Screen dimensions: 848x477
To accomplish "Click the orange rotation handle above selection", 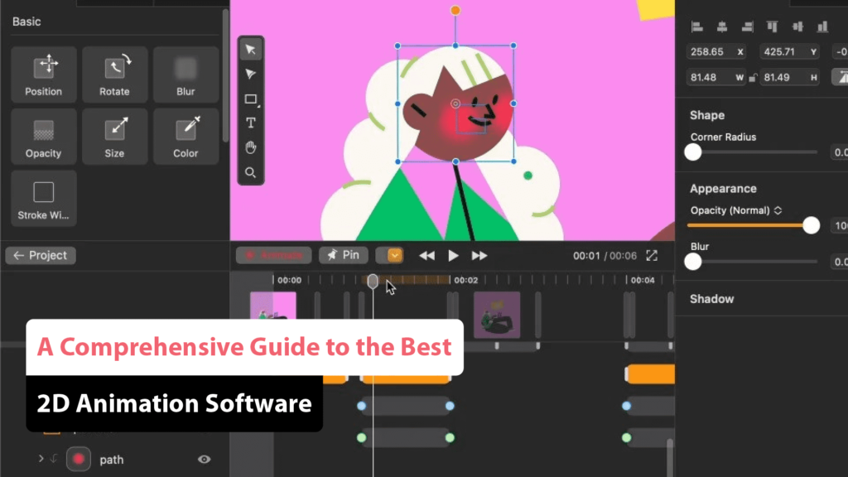I will click(x=455, y=10).
